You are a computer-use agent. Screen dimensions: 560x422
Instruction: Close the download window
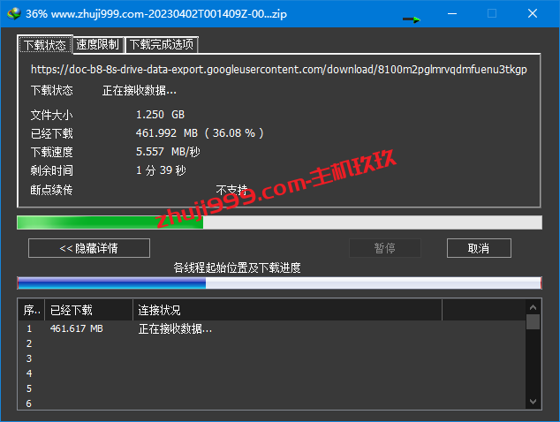point(533,13)
